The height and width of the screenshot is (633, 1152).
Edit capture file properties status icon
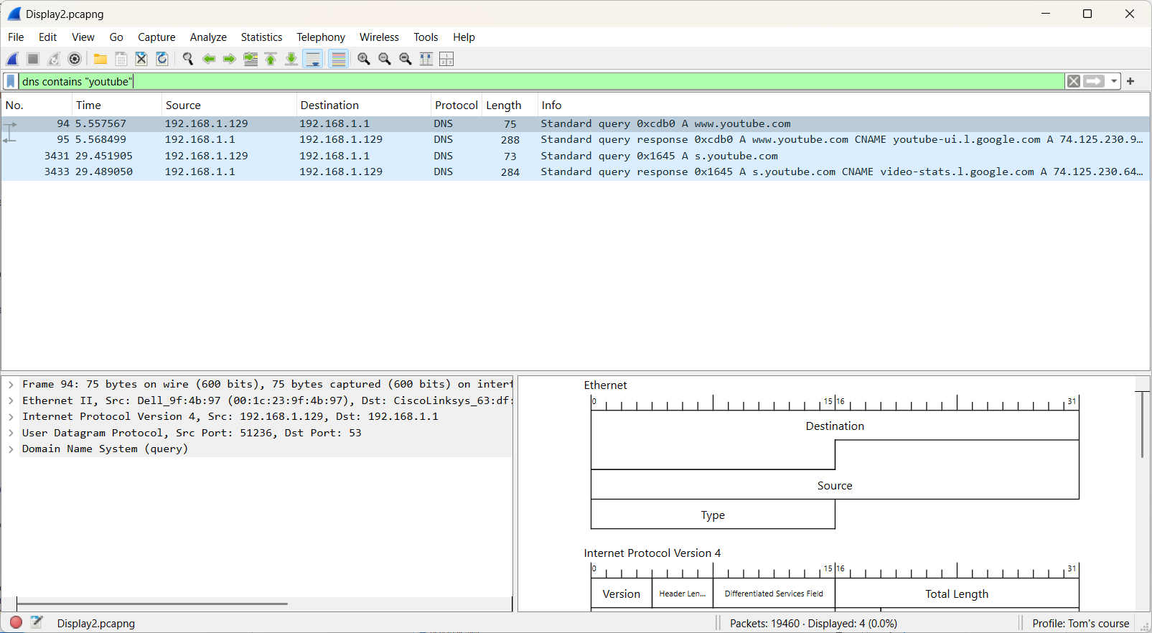(x=37, y=622)
